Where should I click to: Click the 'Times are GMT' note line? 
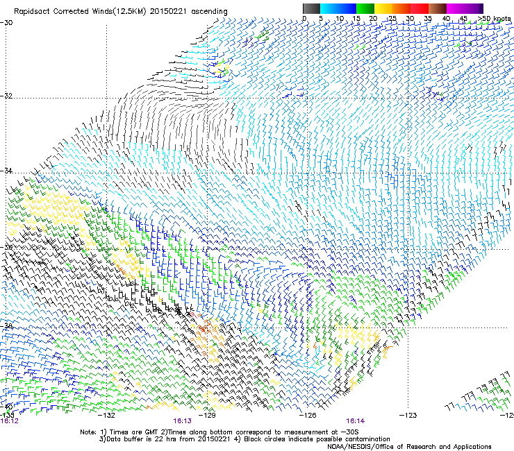[x=219, y=432]
